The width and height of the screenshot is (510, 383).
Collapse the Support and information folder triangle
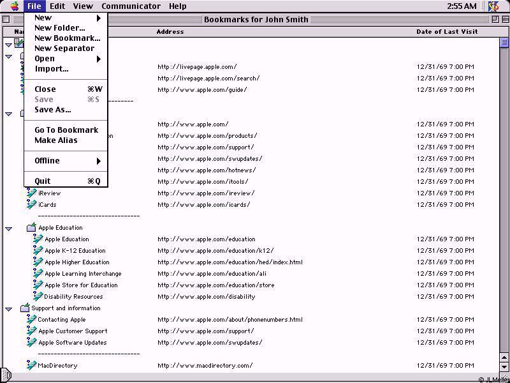pyautogui.click(x=9, y=309)
